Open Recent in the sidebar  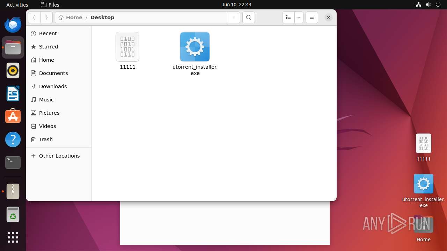pyautogui.click(x=59, y=33)
